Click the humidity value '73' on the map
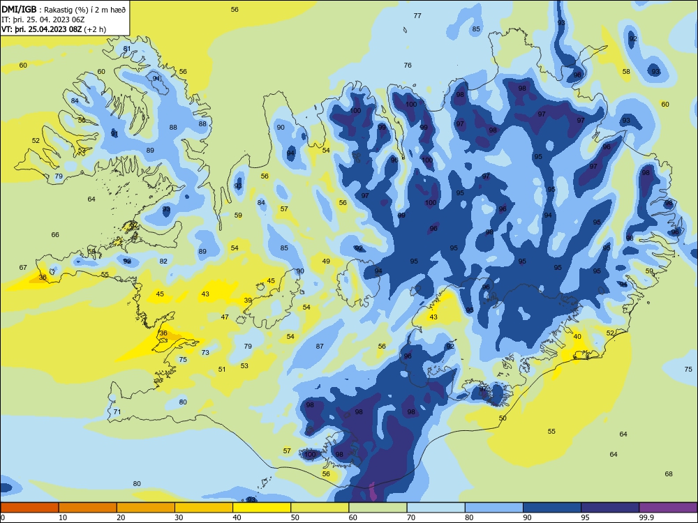 click(205, 353)
